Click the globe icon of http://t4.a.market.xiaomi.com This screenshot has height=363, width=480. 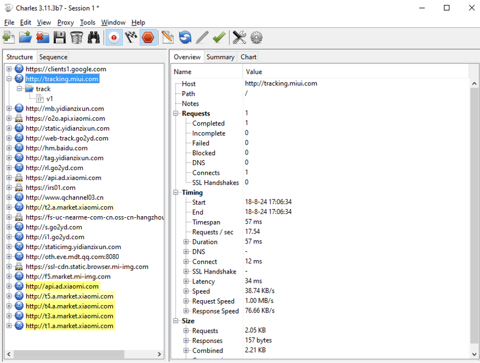coord(19,306)
